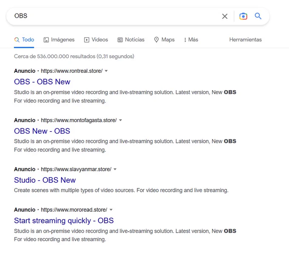Click the play icon beside Vídeos
The height and width of the screenshot is (253, 289).
[x=87, y=40]
